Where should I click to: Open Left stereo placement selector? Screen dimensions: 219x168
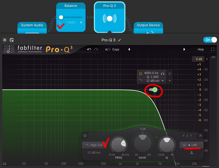(x=191, y=145)
